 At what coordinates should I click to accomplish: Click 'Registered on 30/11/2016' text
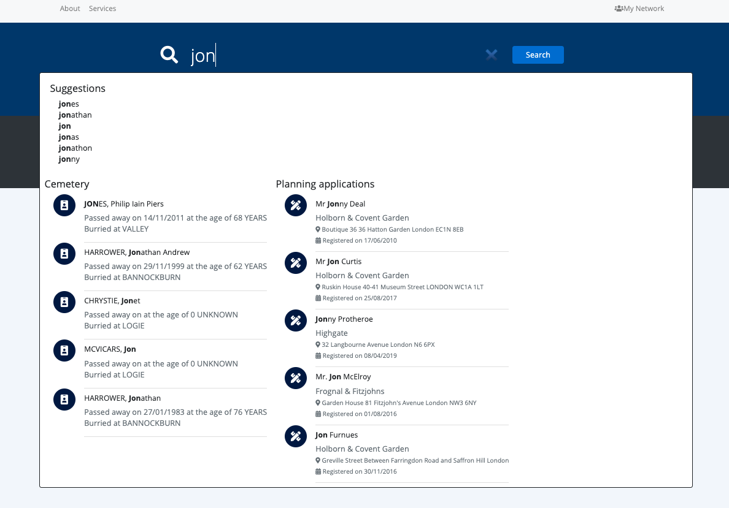(360, 471)
